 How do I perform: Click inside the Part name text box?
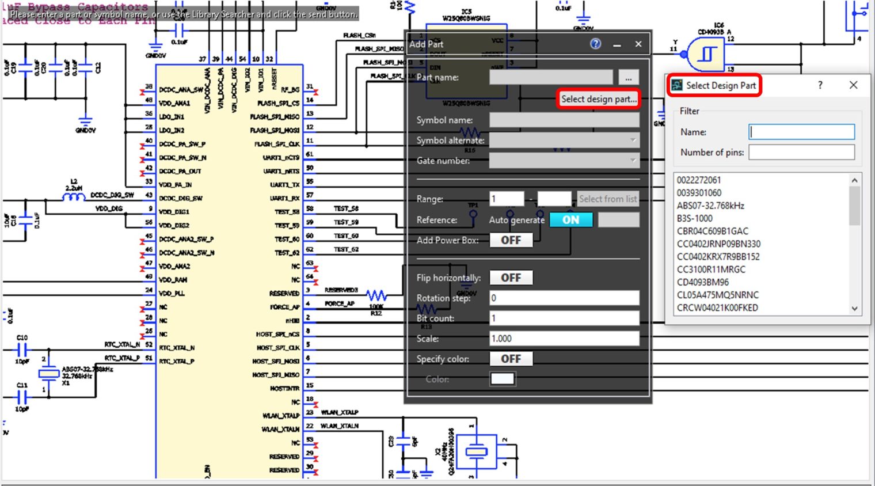pos(550,77)
